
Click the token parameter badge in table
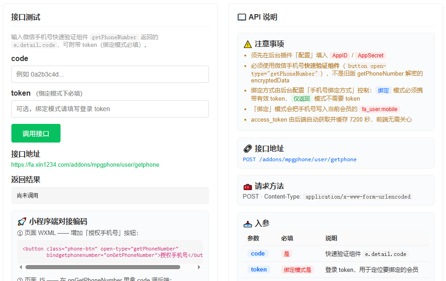258,270
